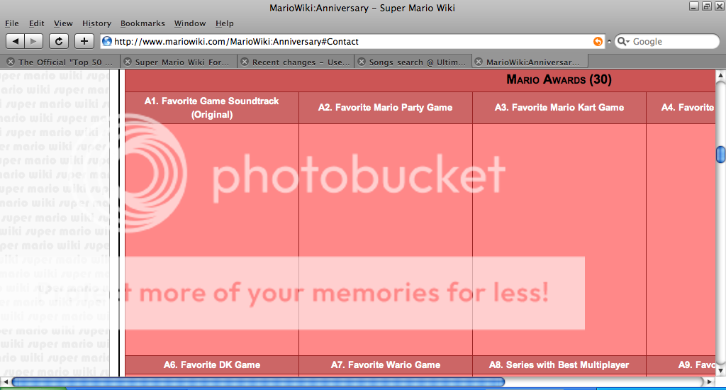
Task: Switch to the Recent changes tab
Action: [x=301, y=62]
